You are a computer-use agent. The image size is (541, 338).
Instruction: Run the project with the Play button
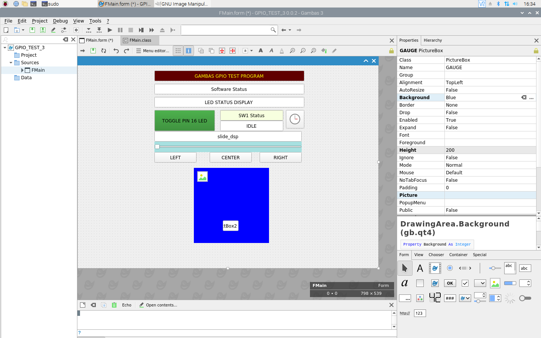(x=110, y=30)
